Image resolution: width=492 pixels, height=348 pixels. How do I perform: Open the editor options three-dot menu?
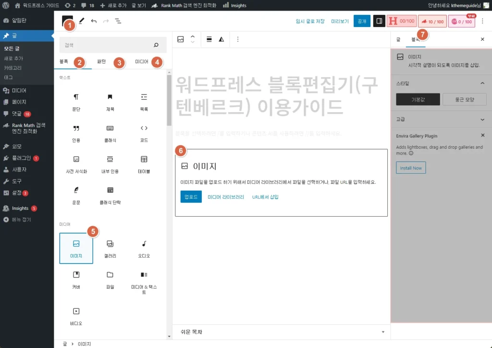point(482,21)
